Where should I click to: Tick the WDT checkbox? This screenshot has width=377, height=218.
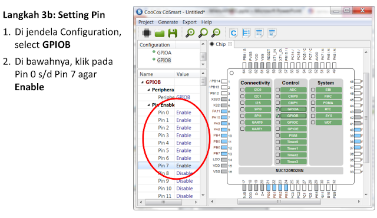tap(313, 123)
